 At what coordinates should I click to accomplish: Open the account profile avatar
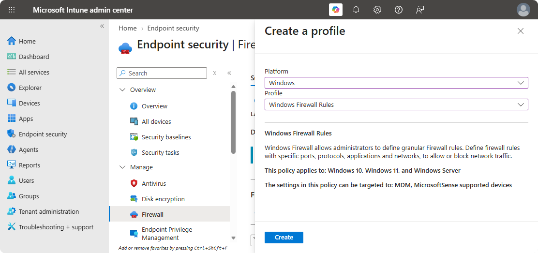523,10
